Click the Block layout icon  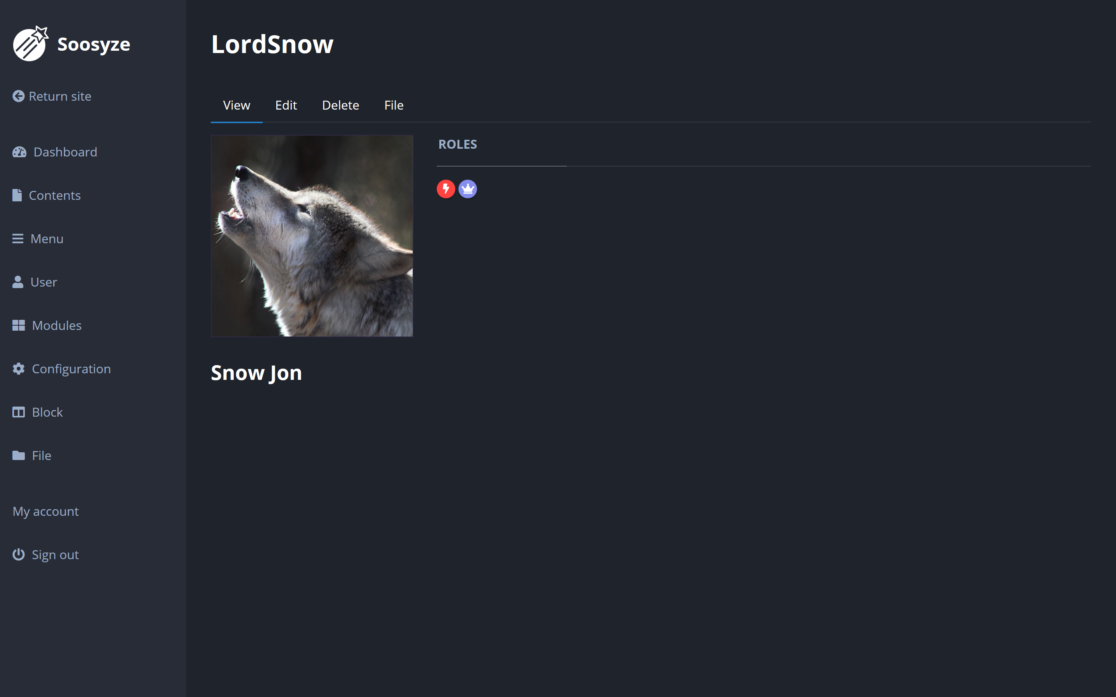click(19, 412)
